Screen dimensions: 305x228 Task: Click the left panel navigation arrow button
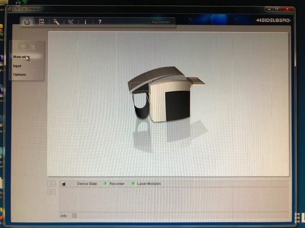coord(23,46)
